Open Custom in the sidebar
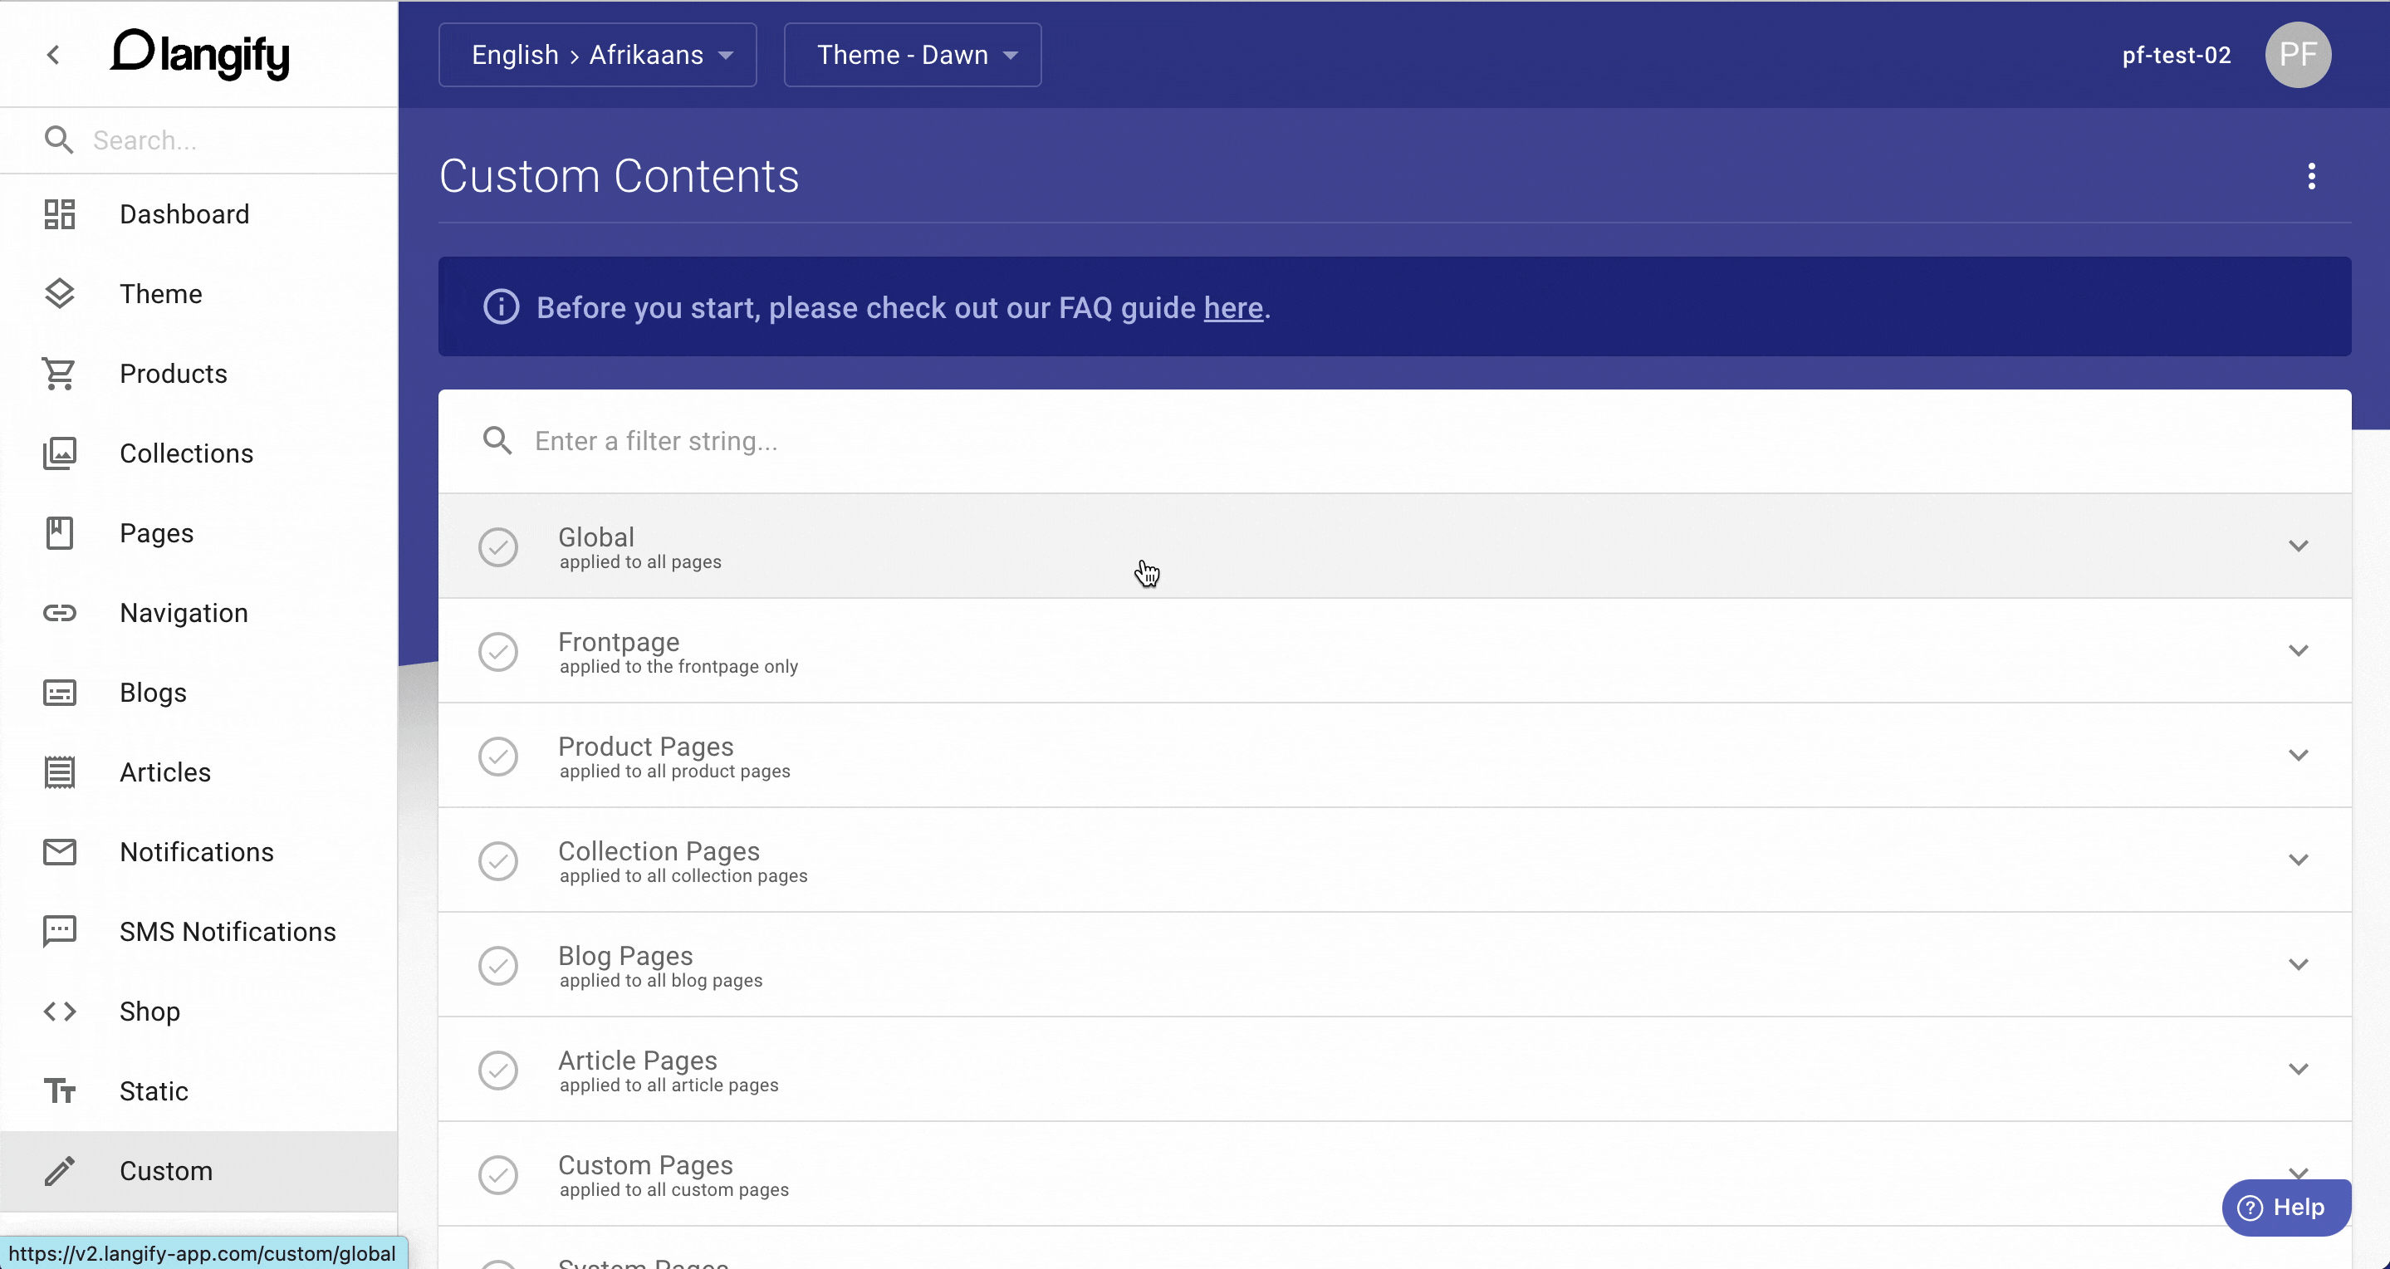 [198, 1171]
